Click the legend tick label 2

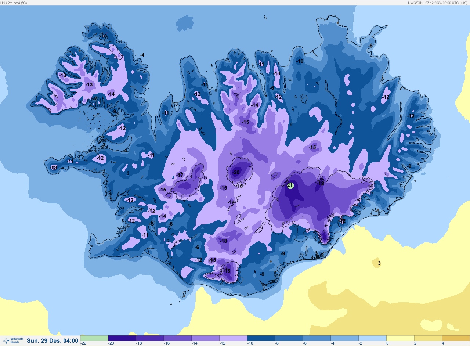pos(415,343)
